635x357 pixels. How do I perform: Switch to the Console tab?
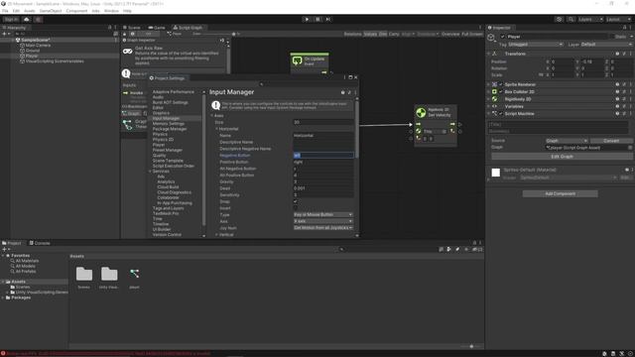pos(40,243)
